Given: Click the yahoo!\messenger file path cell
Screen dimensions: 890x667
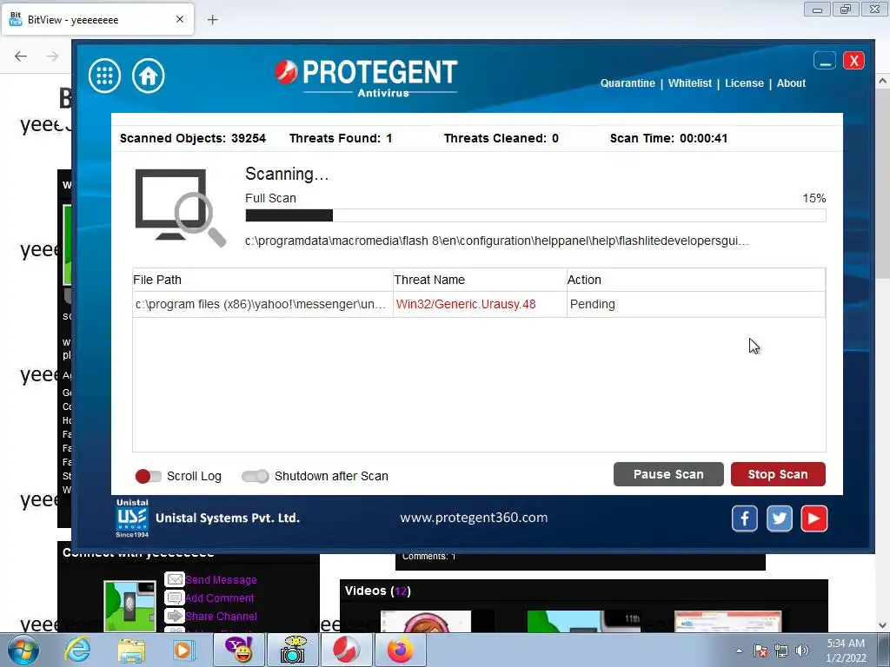Looking at the screenshot, I should click(261, 304).
